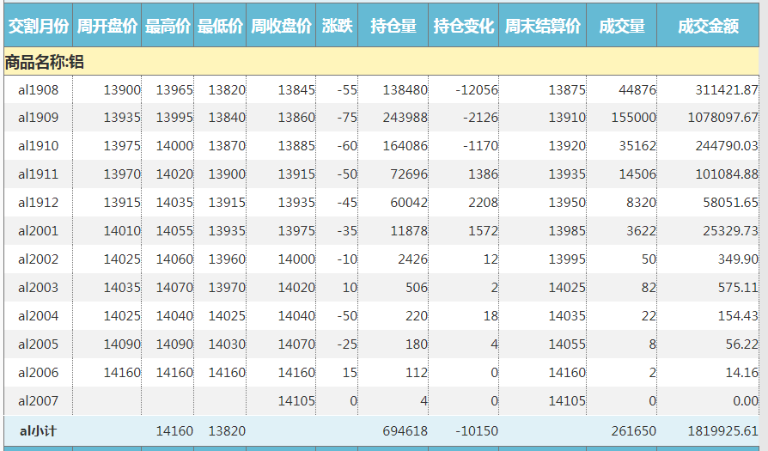Click the 成交量 column header
The width and height of the screenshot is (768, 451).
(622, 27)
